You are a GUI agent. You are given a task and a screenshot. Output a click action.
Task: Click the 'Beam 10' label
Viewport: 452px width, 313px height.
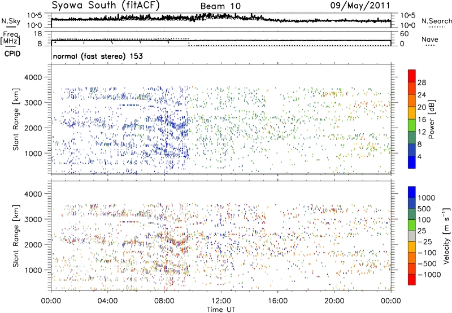pos(220,6)
